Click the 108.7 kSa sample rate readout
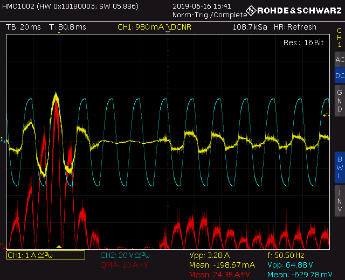 point(250,27)
